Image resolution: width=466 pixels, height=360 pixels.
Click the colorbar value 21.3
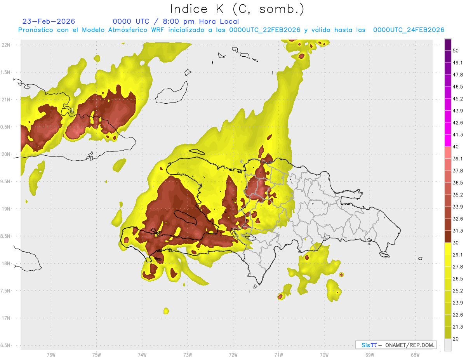click(458, 327)
